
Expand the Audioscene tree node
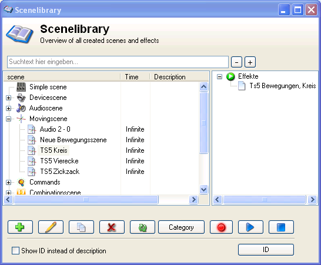8,108
